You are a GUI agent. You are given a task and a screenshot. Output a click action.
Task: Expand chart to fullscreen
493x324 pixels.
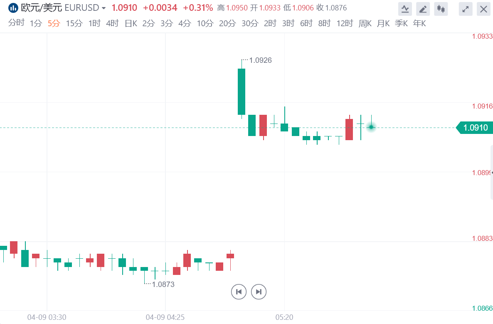[466, 9]
